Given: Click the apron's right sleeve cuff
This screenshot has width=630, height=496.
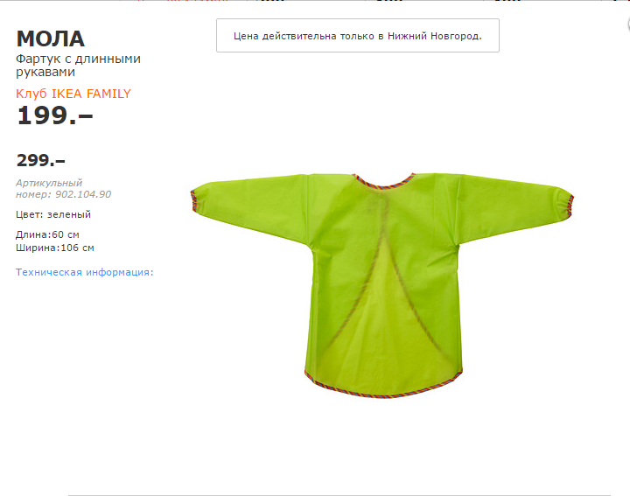Looking at the screenshot, I should pos(570,206).
